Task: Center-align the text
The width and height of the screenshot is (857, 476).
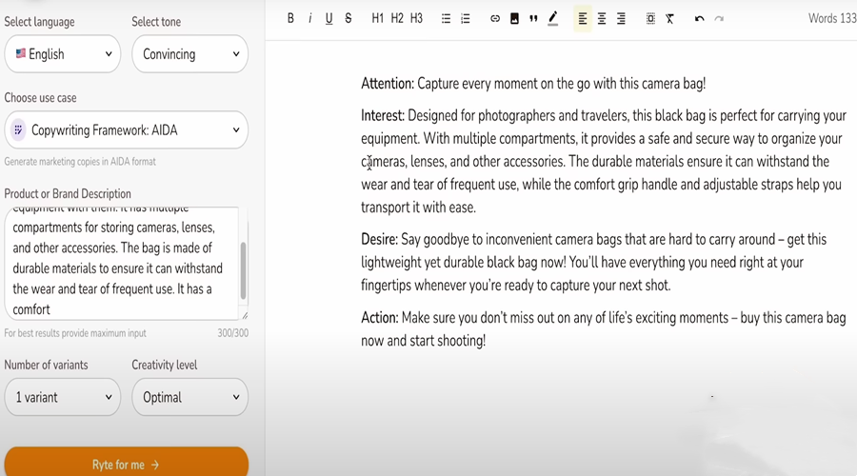Action: tap(602, 18)
